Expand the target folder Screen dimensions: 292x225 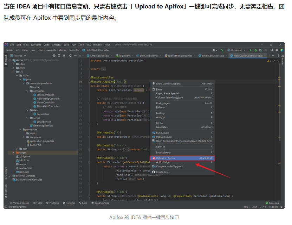pos(13,152)
